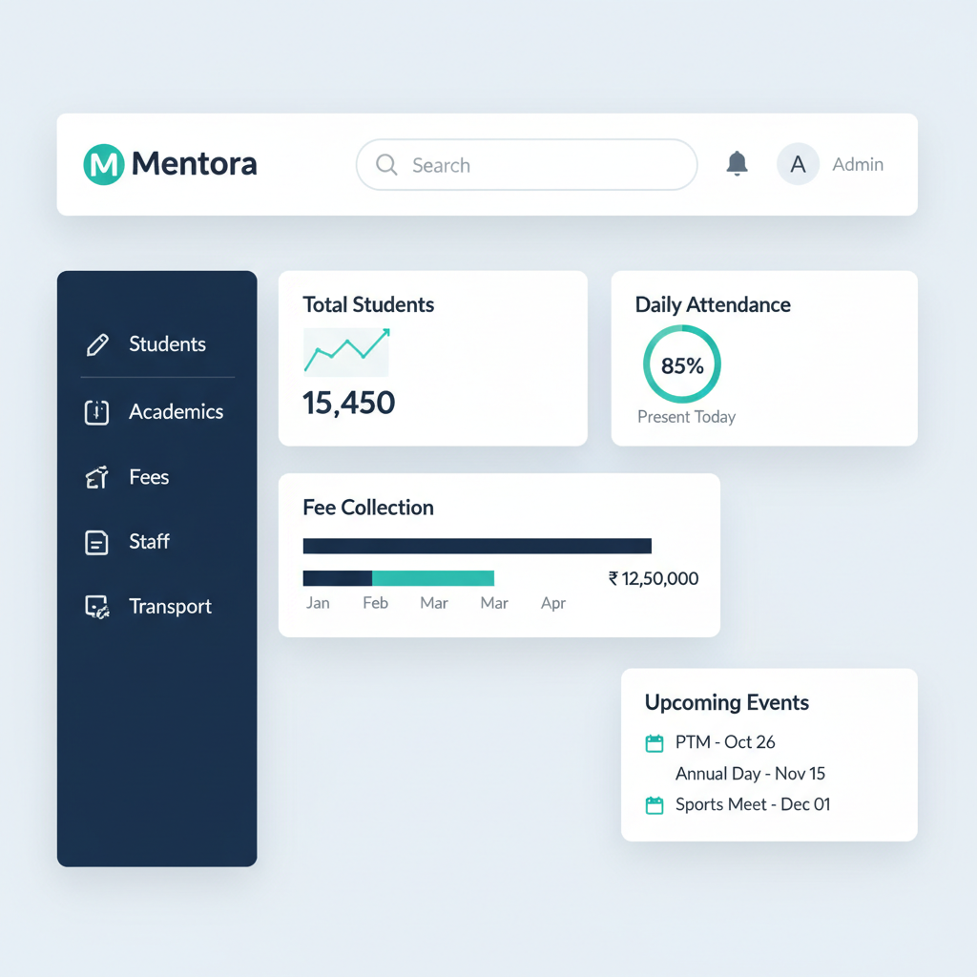The height and width of the screenshot is (977, 977).
Task: Click the Transport sidebar icon
Action: point(97,607)
